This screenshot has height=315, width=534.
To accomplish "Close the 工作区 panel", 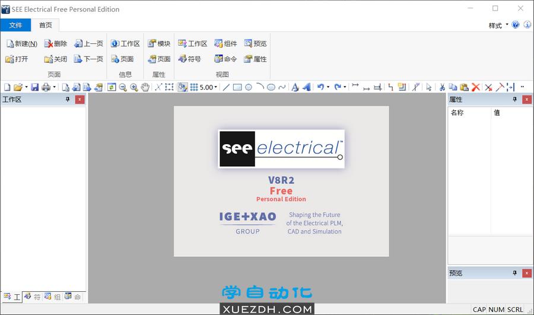I will click(80, 100).
